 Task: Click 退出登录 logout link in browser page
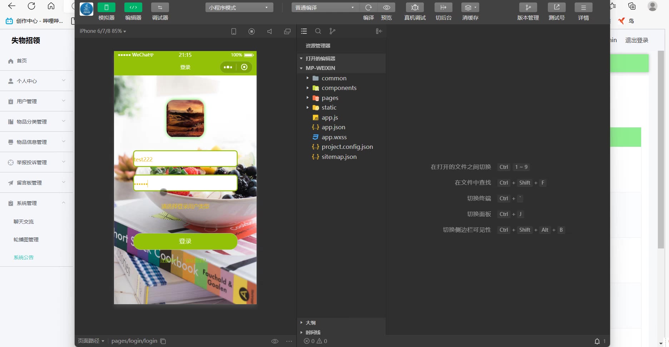coord(636,40)
